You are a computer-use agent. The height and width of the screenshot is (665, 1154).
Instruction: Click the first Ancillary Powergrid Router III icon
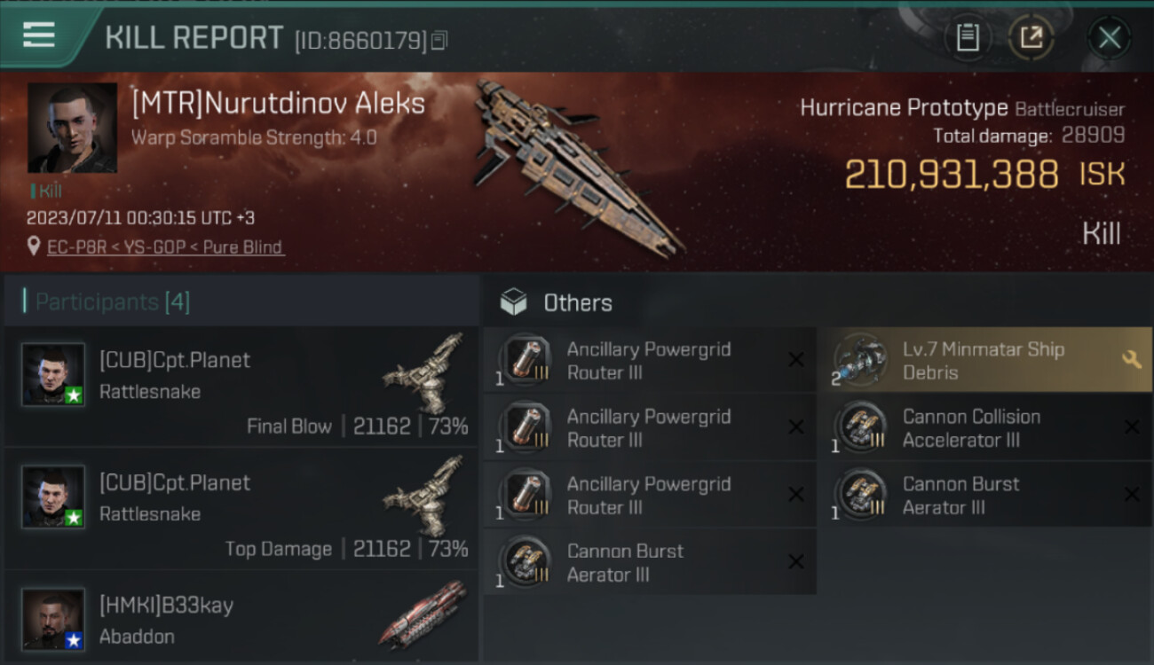click(x=529, y=360)
